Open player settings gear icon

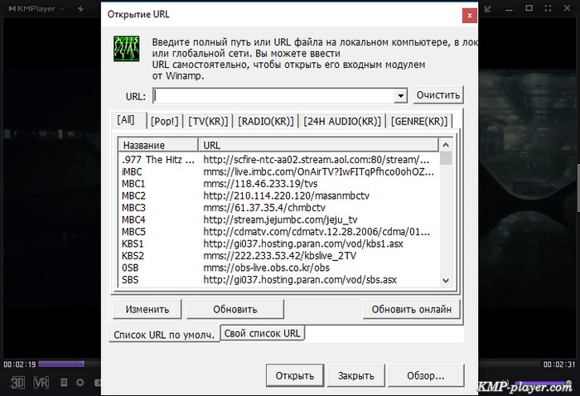pos(80,382)
